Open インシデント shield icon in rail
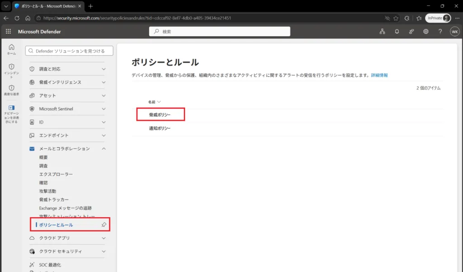463x272 pixels. pyautogui.click(x=11, y=71)
